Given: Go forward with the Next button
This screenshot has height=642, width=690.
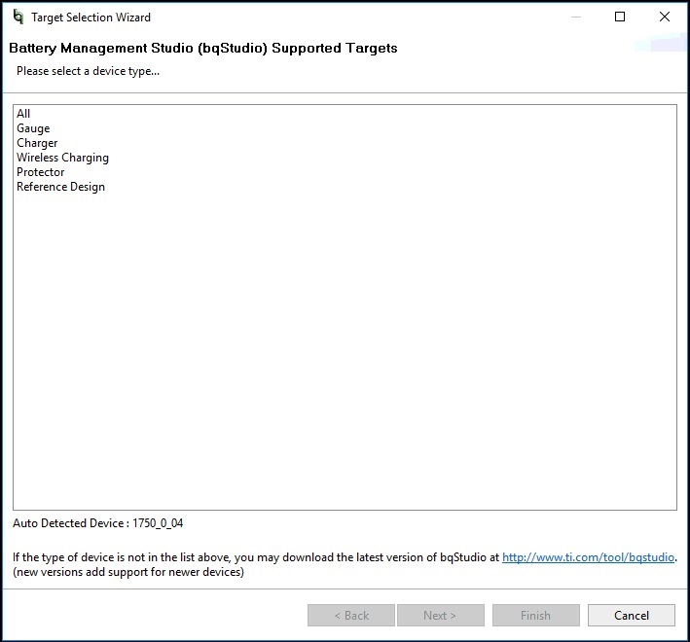Looking at the screenshot, I should click(440, 615).
